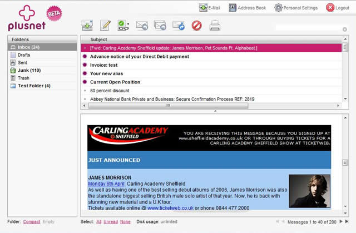This screenshot has width=356, height=233.
Task: Click the check for new mail icon
Action: (87, 26)
